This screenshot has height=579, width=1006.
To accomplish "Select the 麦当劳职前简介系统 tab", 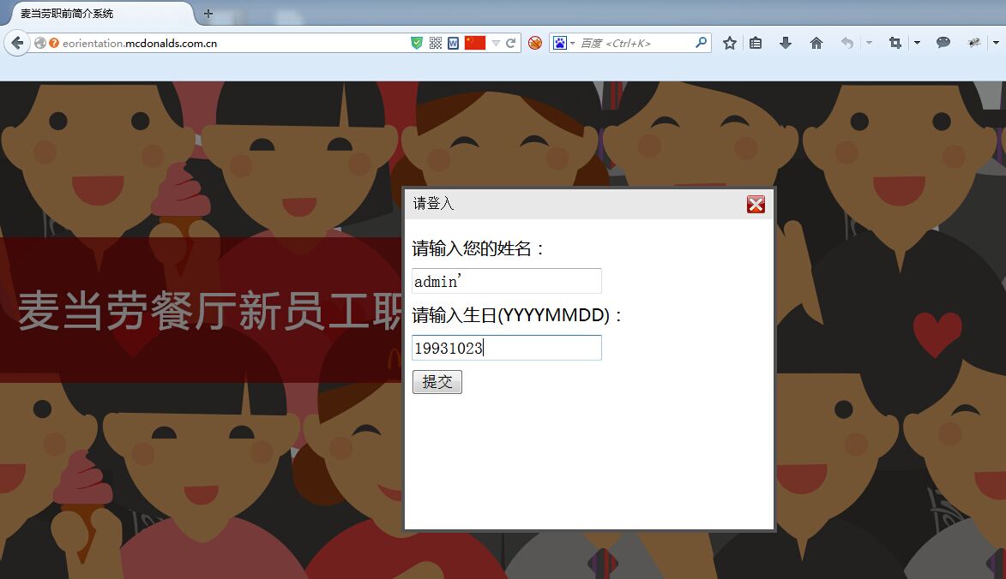I will 99,14.
